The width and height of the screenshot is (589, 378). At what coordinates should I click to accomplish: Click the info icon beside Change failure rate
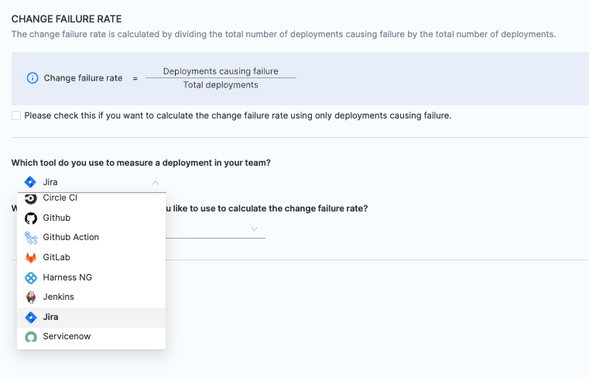coord(33,78)
